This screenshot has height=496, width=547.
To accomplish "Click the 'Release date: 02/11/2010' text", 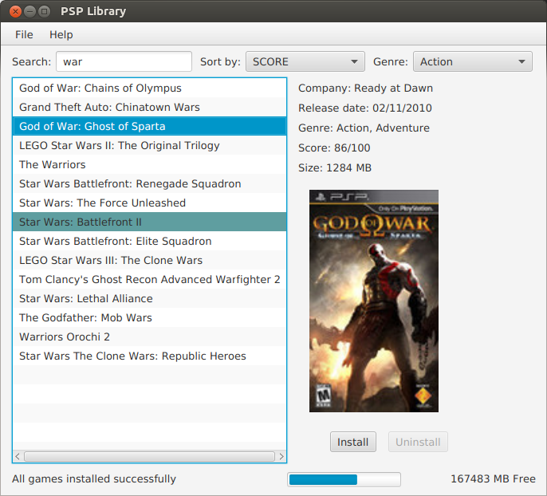I will click(365, 108).
